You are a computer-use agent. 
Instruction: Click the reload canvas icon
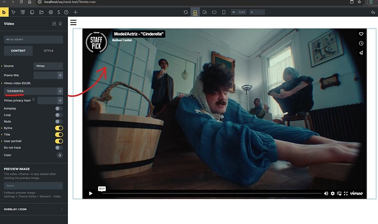point(186,12)
